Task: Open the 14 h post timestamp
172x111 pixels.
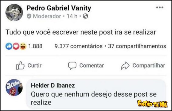Action: coord(72,16)
